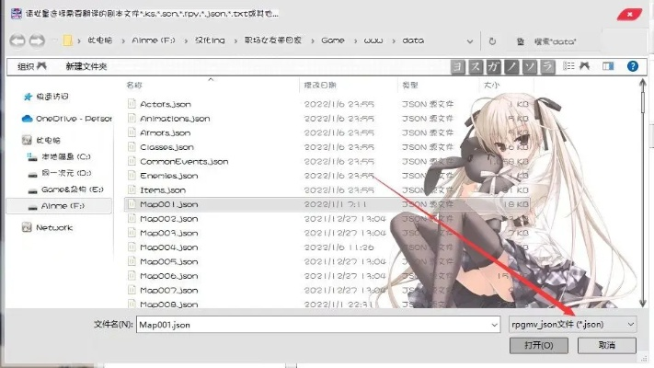Click 新建文件夹 to create new folder
654x368 pixels.
coord(86,66)
